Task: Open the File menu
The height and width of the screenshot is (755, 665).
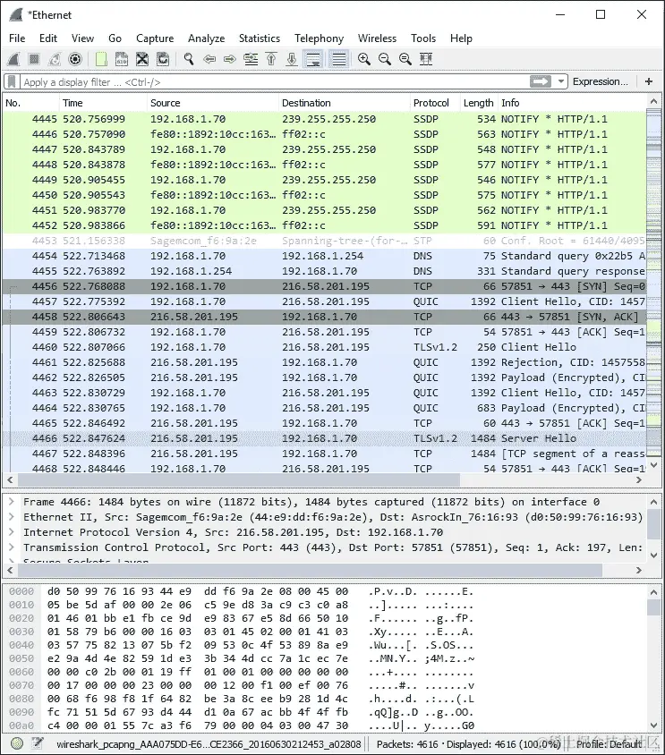Action: (17, 38)
